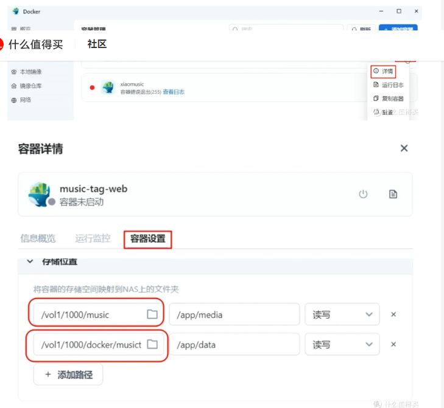Select 运行日志 from the context menu
444x408 pixels.
click(x=389, y=85)
